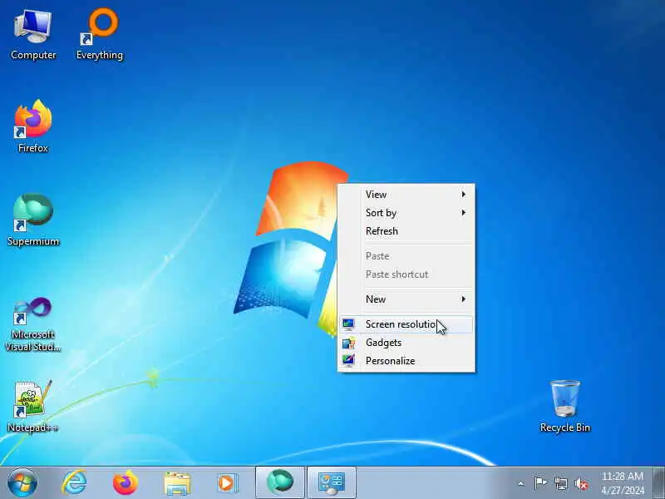Expand the Sort by submenu
The width and height of the screenshot is (665, 499).
(406, 213)
